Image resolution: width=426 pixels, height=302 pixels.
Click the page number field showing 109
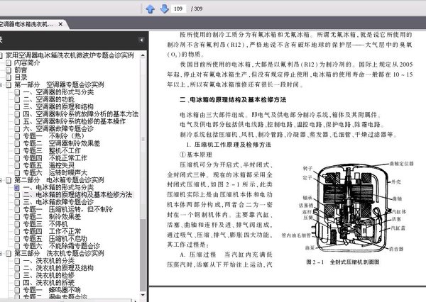coord(179,9)
